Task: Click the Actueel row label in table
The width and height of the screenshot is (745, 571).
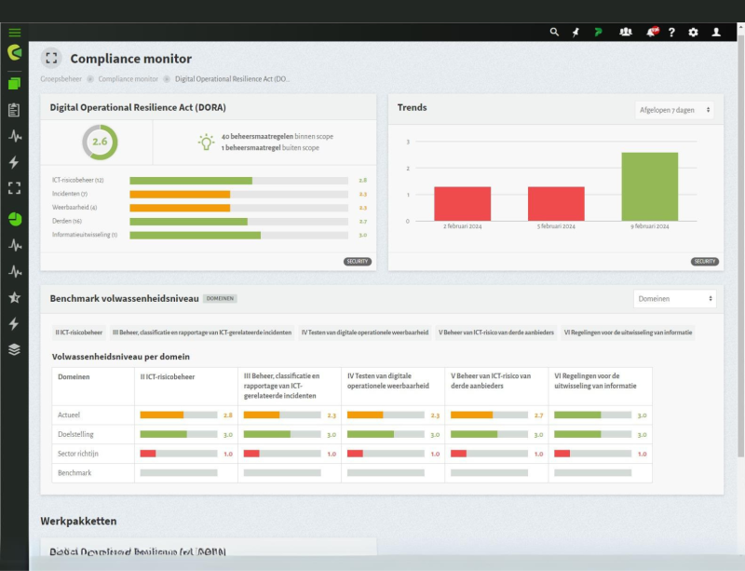Action: pos(69,415)
